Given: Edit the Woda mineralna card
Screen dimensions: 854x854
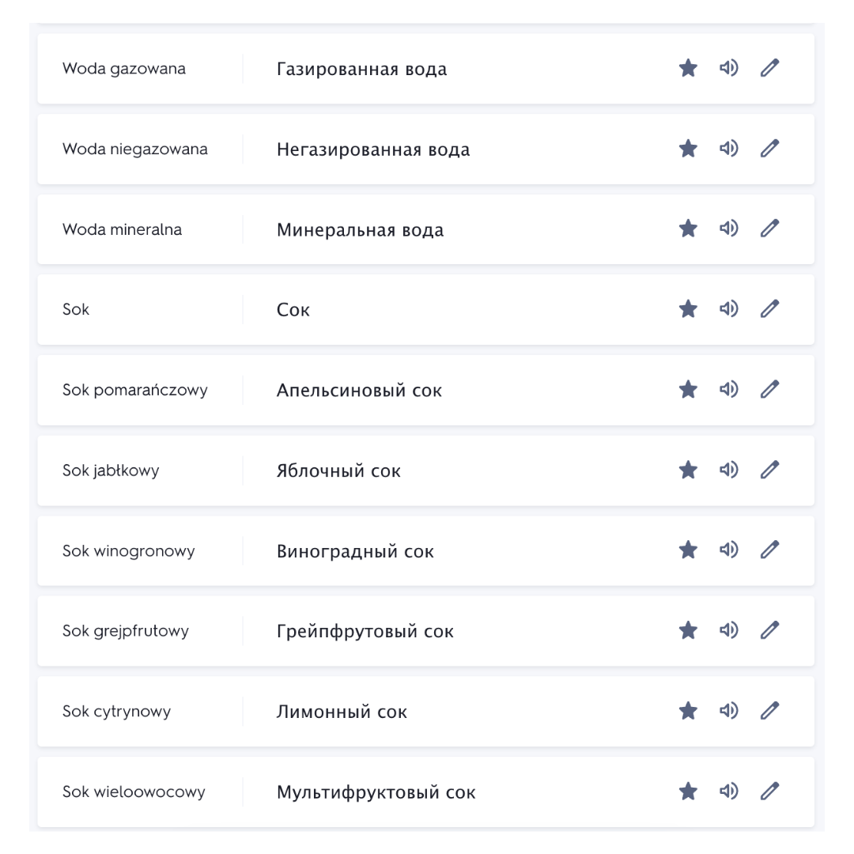Looking at the screenshot, I should coord(769,229).
